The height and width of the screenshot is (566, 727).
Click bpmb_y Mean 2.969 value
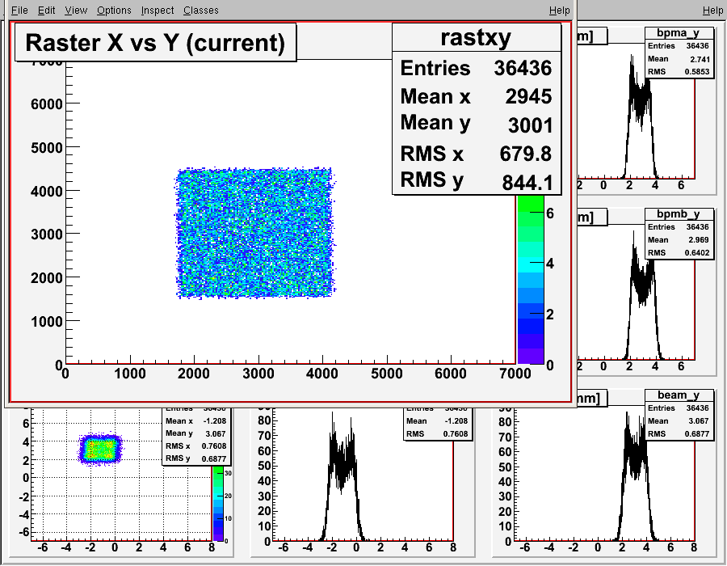[x=699, y=240]
